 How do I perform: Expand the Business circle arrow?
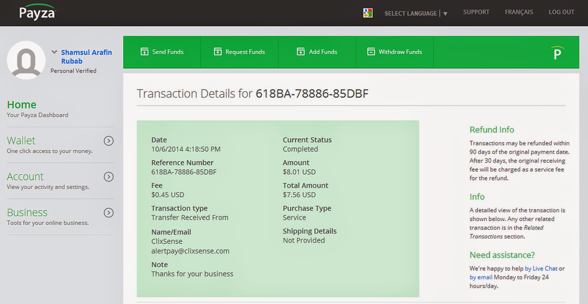pyautogui.click(x=108, y=213)
